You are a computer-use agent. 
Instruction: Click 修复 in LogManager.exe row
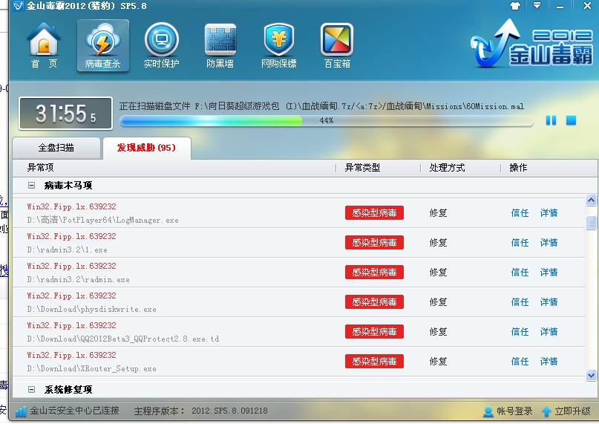coord(438,213)
